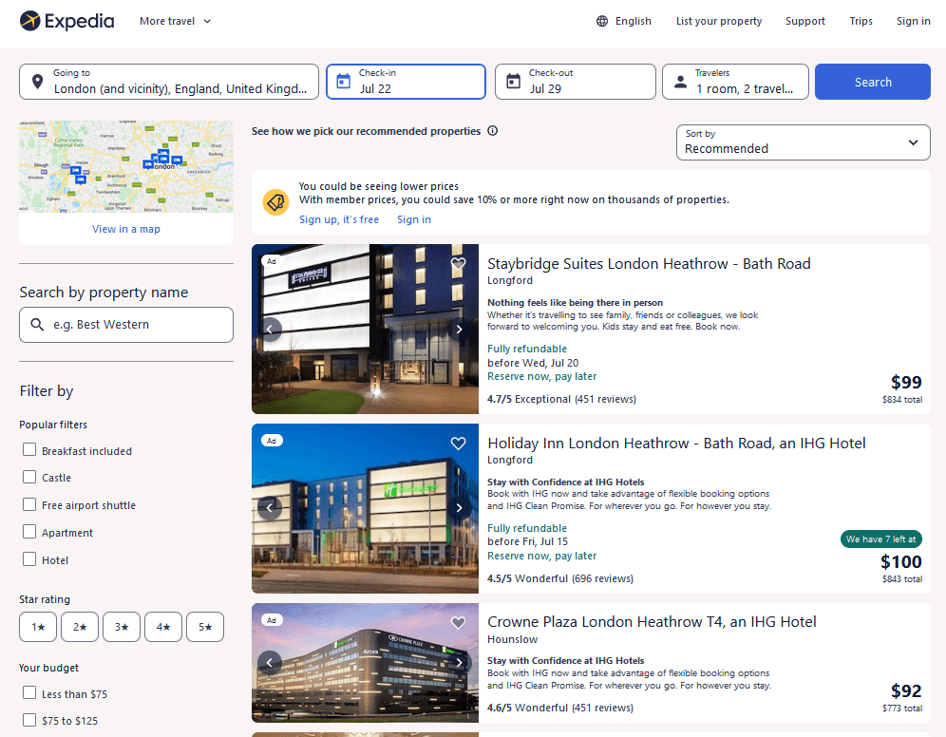Save Staybridge Suites using the heart icon

click(x=458, y=264)
